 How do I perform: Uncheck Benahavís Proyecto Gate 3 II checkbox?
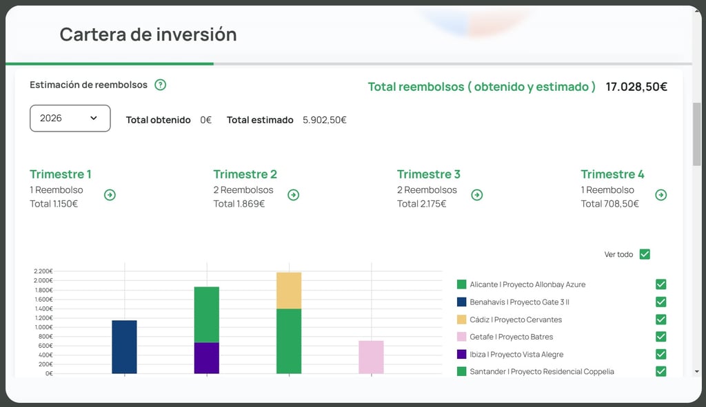tap(661, 302)
